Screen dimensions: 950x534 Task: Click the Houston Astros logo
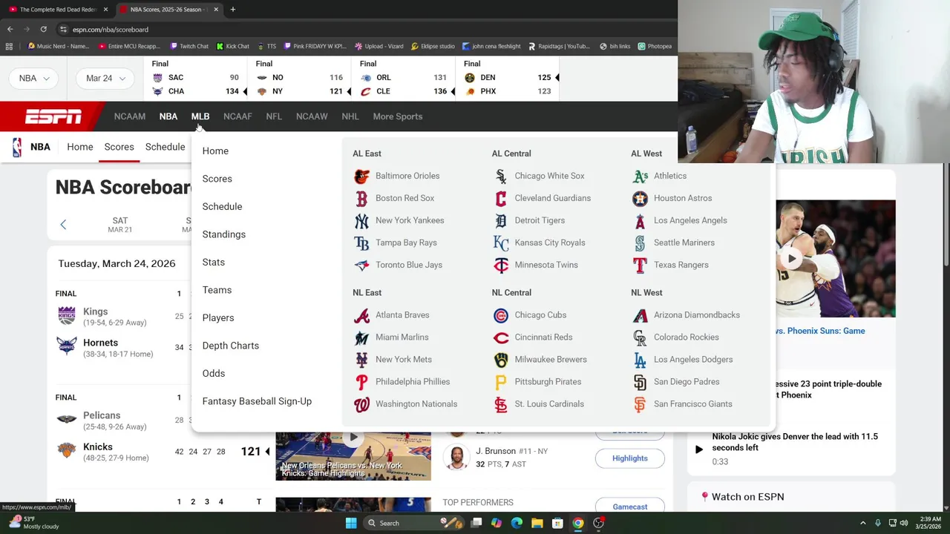click(640, 198)
